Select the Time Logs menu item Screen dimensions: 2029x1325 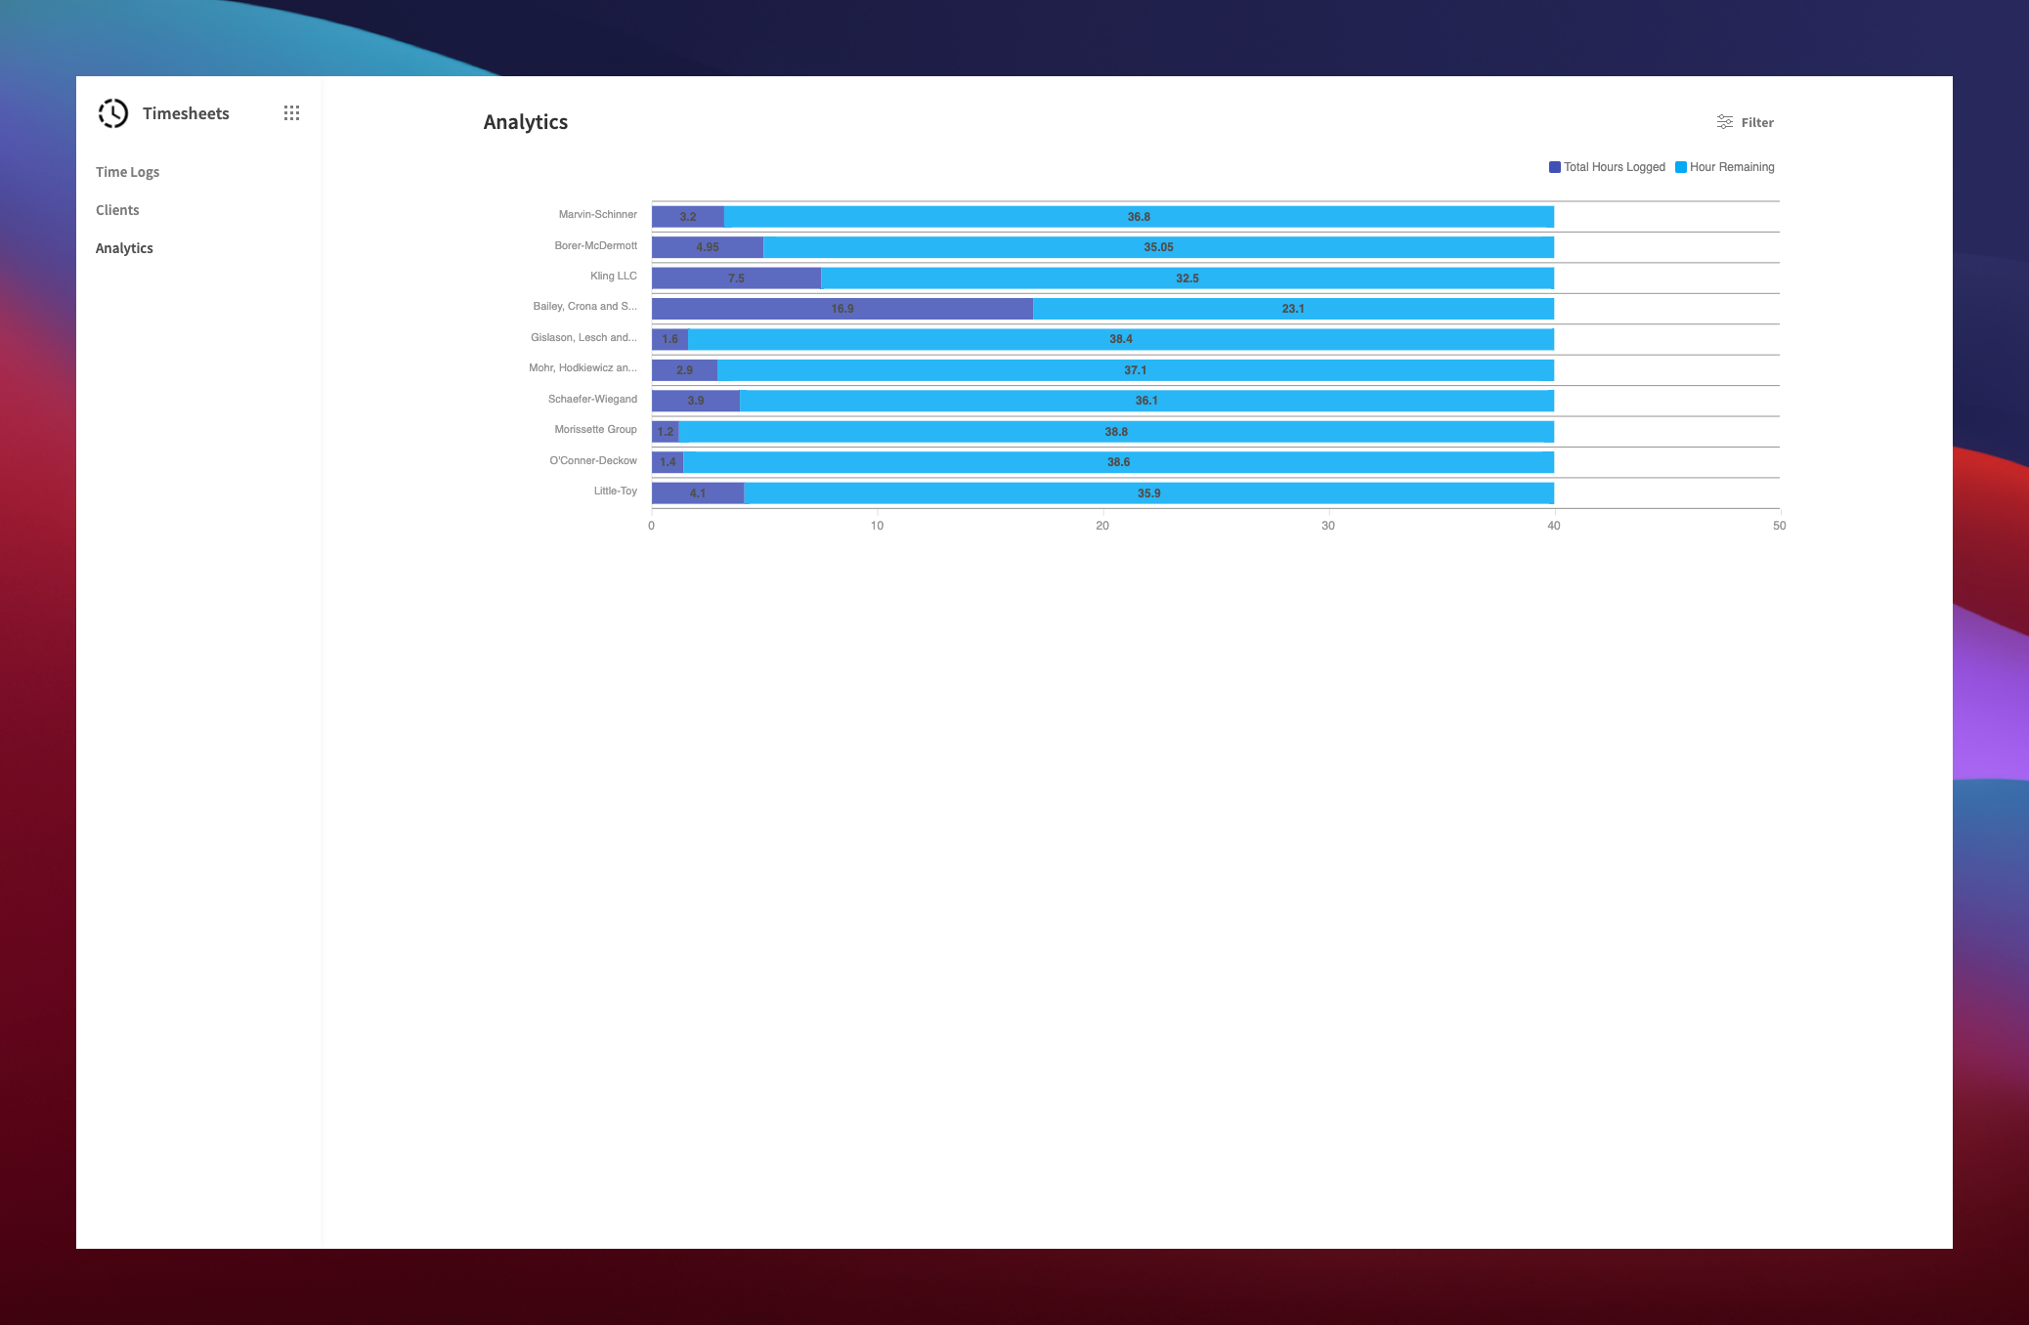[127, 172]
